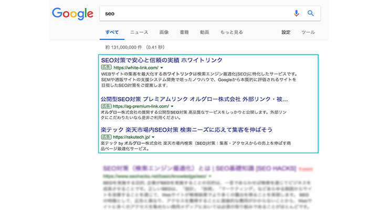Click the blue magnifier search button
Image resolution: width=378 pixels, height=210 pixels.
(x=310, y=13)
